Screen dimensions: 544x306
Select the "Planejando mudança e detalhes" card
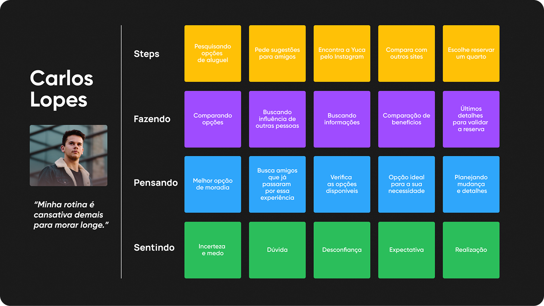(x=471, y=184)
